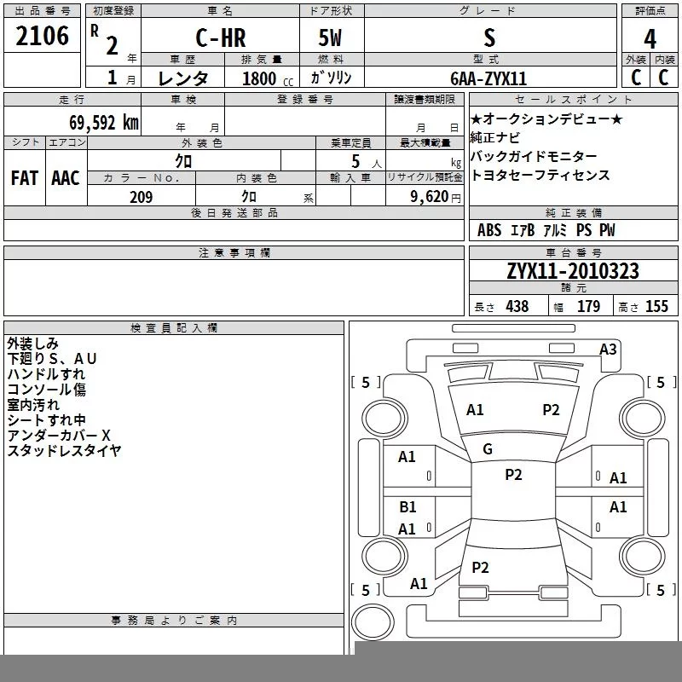Click the 注意事項欄 section header
The image size is (682, 682).
pyautogui.click(x=234, y=252)
